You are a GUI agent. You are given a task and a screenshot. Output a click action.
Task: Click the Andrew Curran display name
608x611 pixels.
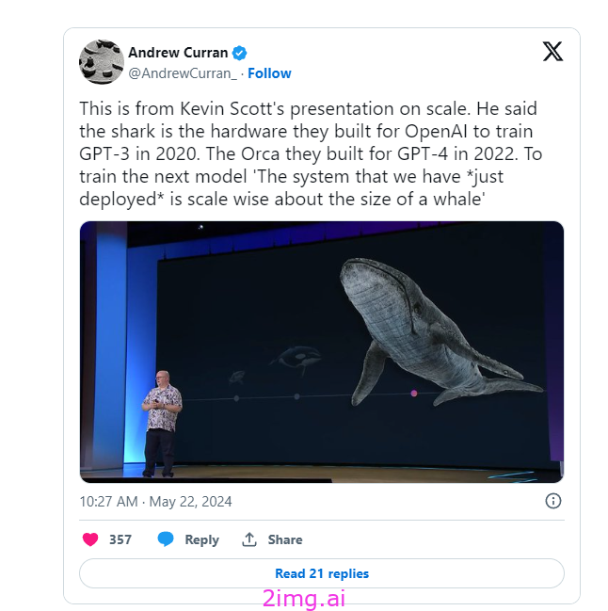click(x=178, y=53)
